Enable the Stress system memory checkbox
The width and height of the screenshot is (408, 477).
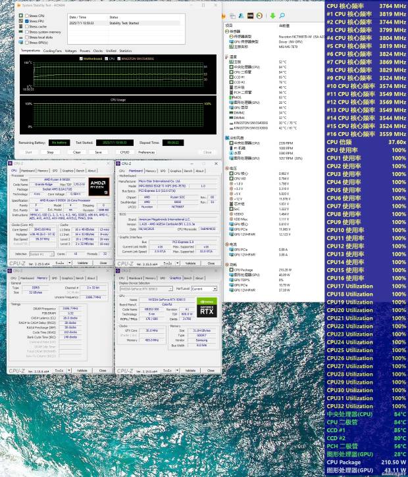click(x=27, y=32)
